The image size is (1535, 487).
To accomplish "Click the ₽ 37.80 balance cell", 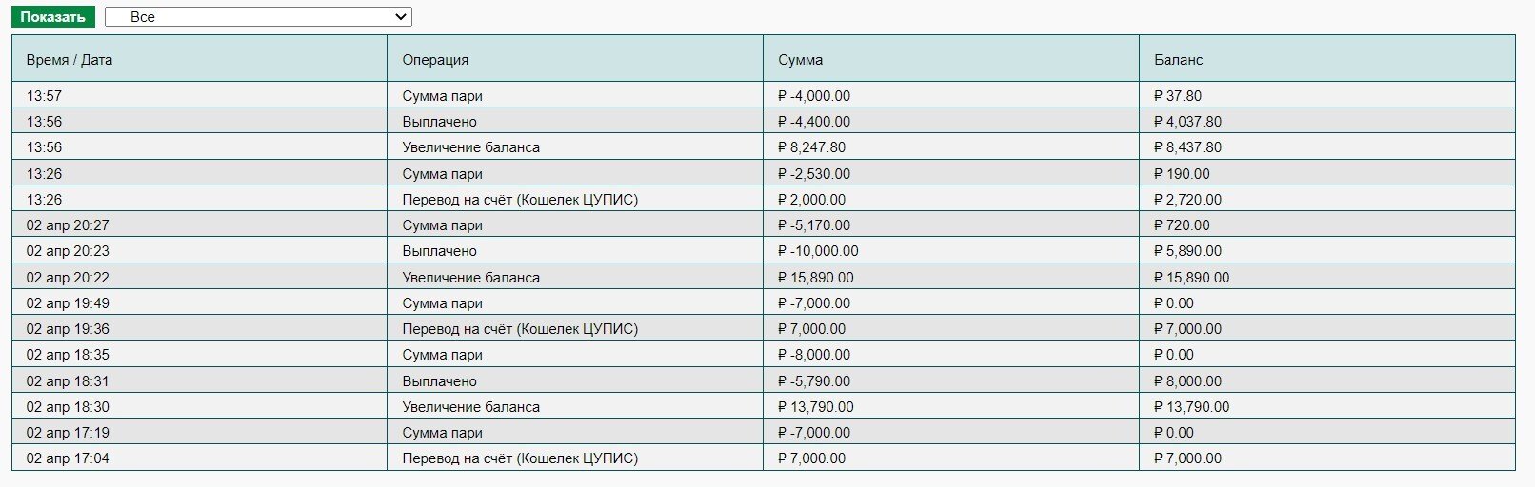I will pyautogui.click(x=1177, y=96).
